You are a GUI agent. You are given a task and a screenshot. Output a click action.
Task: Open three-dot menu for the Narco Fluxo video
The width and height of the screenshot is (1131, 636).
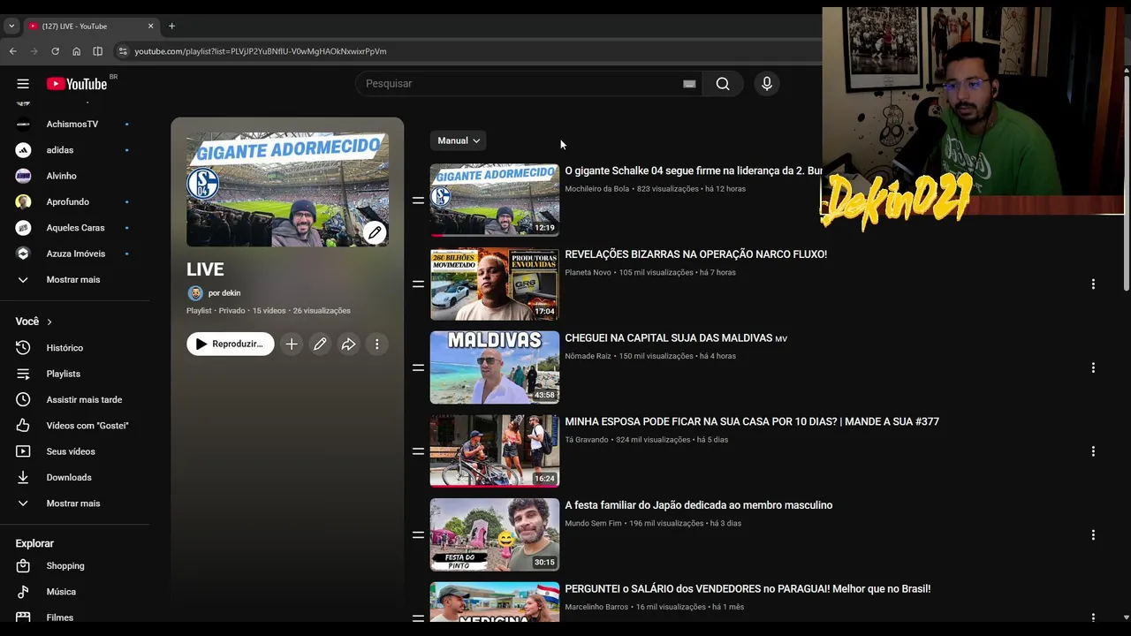(x=1093, y=284)
